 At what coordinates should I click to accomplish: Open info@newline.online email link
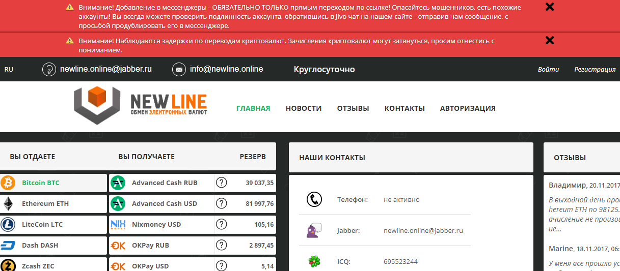pyautogui.click(x=226, y=69)
